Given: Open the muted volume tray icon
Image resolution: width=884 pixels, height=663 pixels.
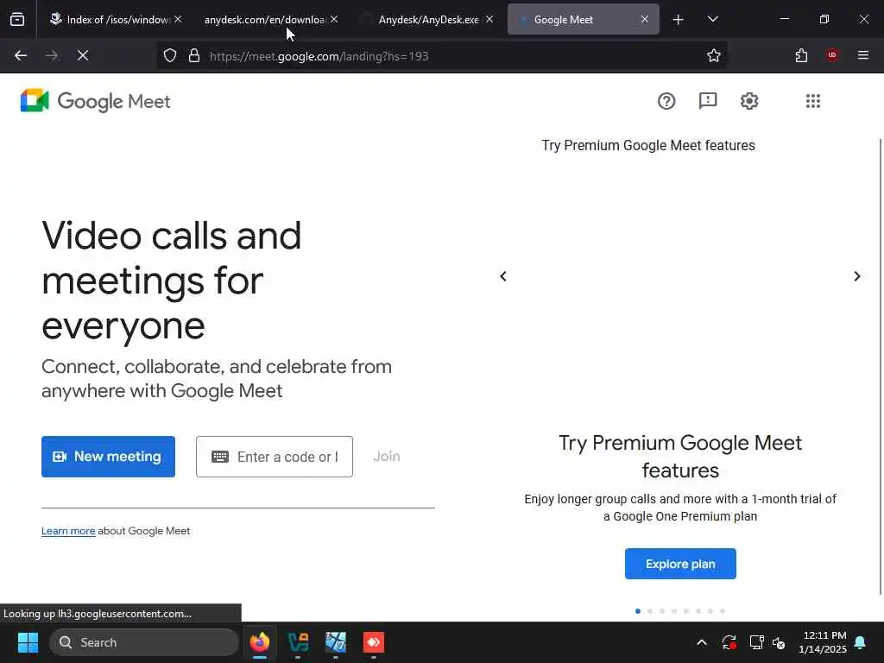Looking at the screenshot, I should pyautogui.click(x=779, y=642).
